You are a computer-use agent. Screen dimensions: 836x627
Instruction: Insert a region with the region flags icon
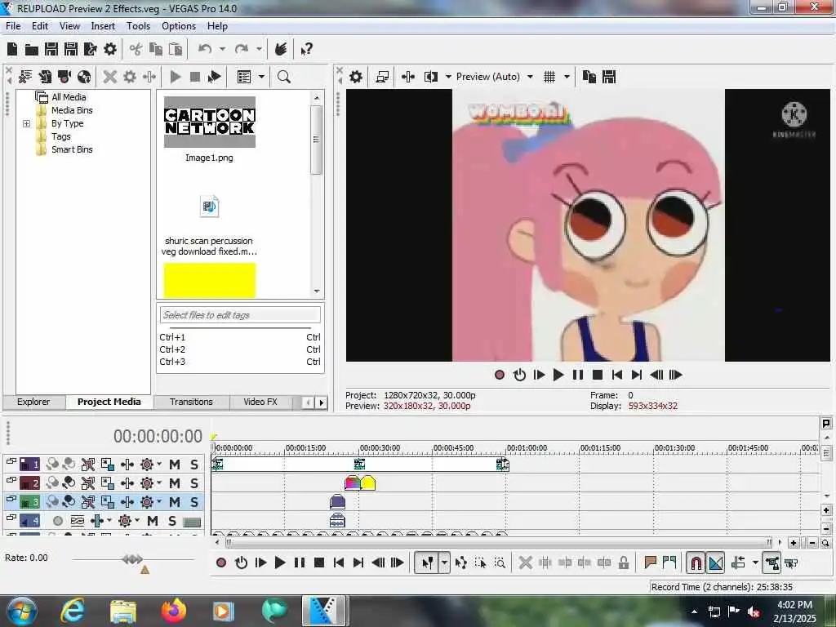(669, 563)
